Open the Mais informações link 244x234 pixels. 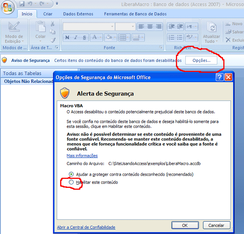click(x=82, y=156)
